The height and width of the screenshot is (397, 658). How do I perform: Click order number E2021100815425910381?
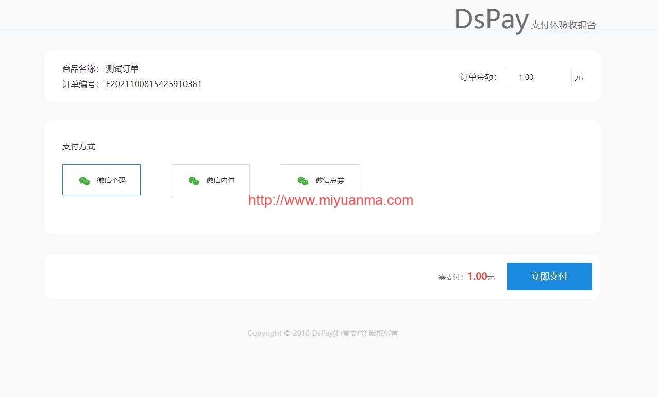(154, 84)
